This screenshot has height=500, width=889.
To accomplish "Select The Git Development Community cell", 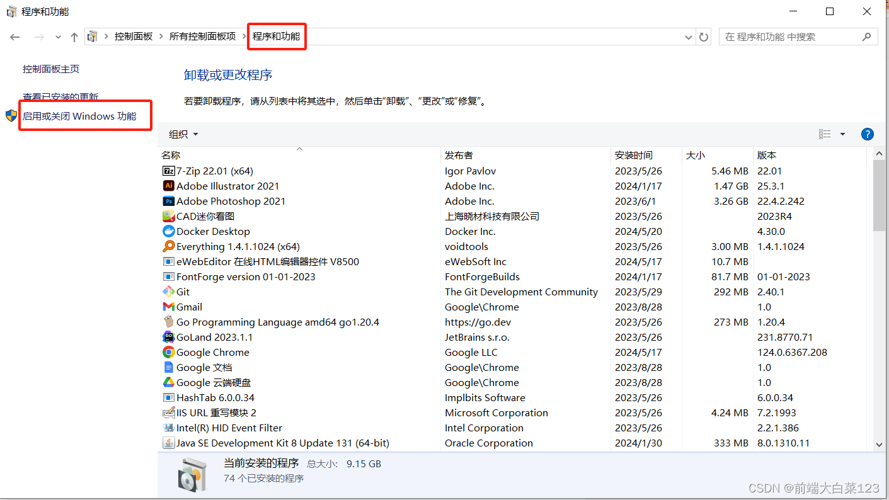I will click(x=521, y=292).
